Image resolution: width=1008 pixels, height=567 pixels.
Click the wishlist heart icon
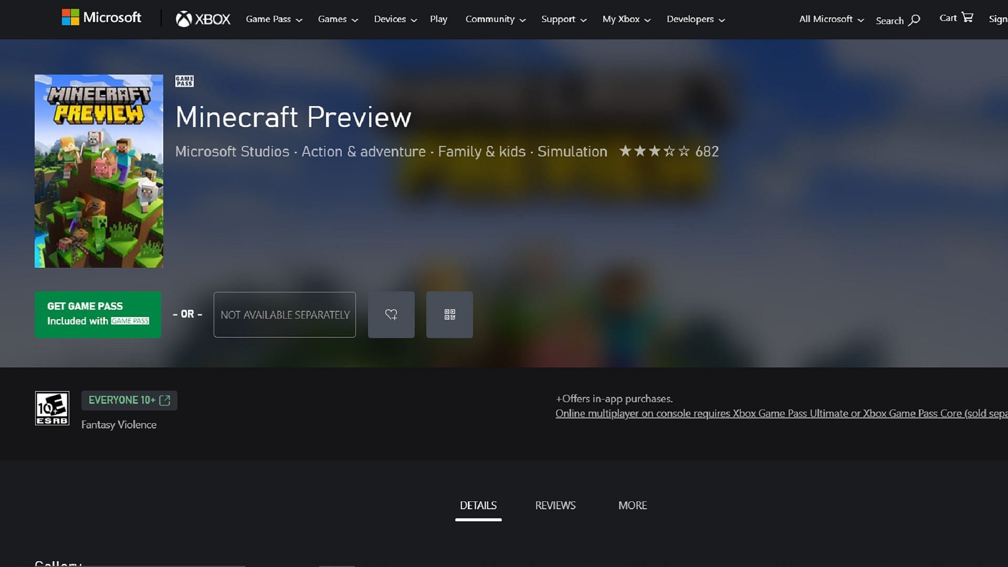391,314
